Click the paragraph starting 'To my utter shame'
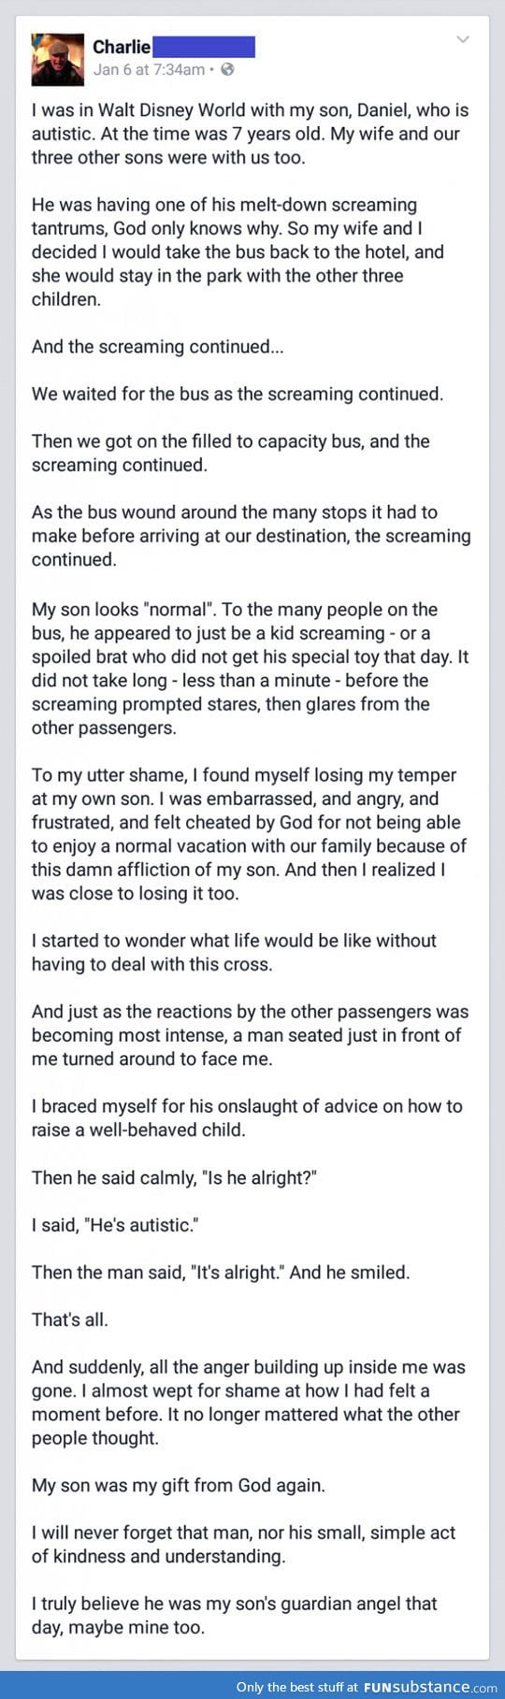Screen dimensions: 505x1699 249,834
